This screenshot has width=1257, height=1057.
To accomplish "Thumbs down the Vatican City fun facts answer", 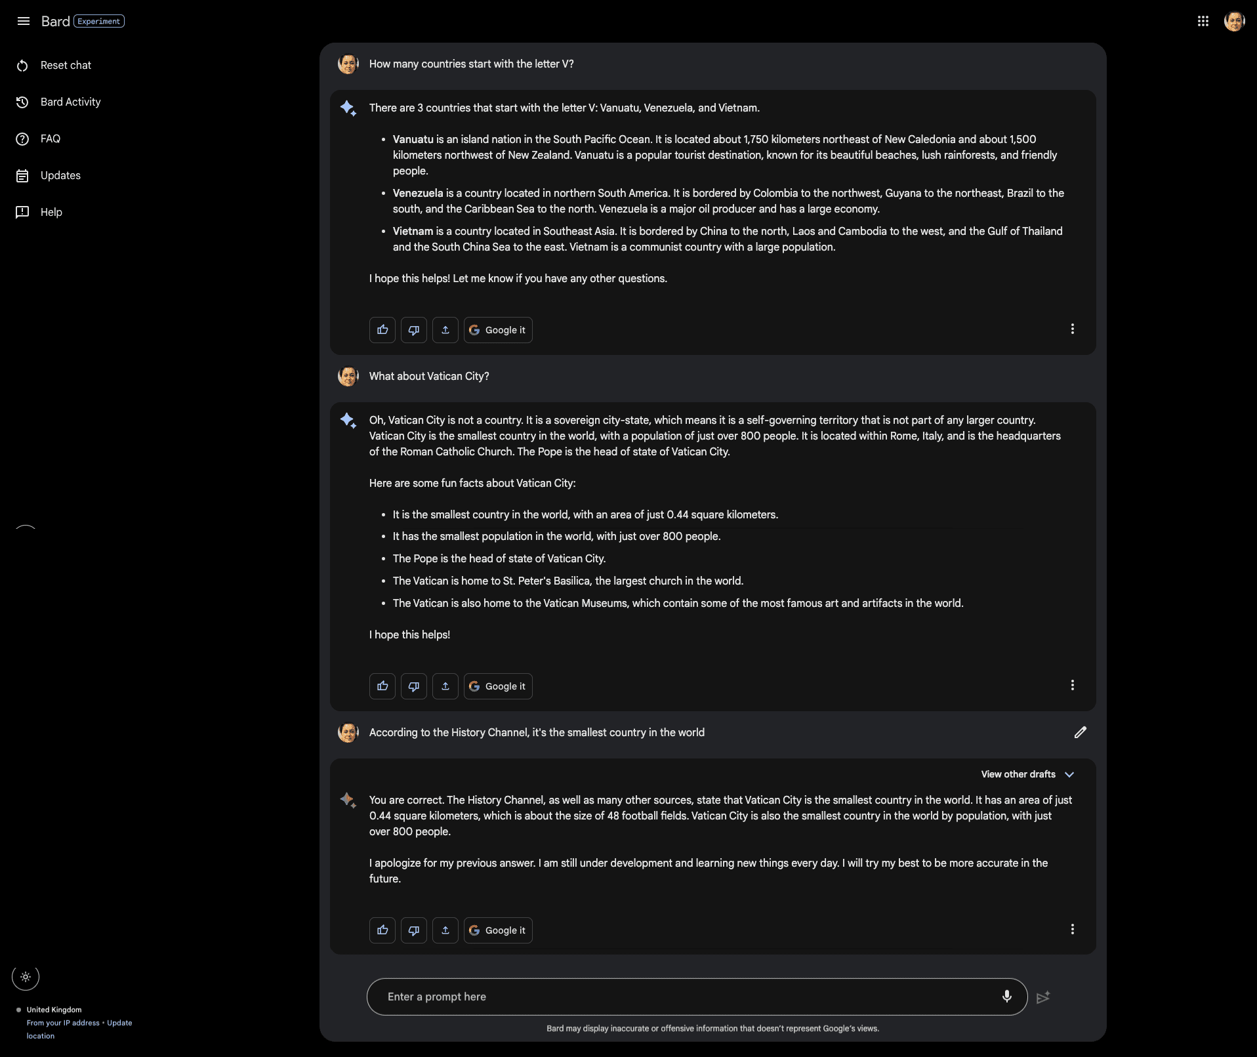I will click(x=414, y=686).
